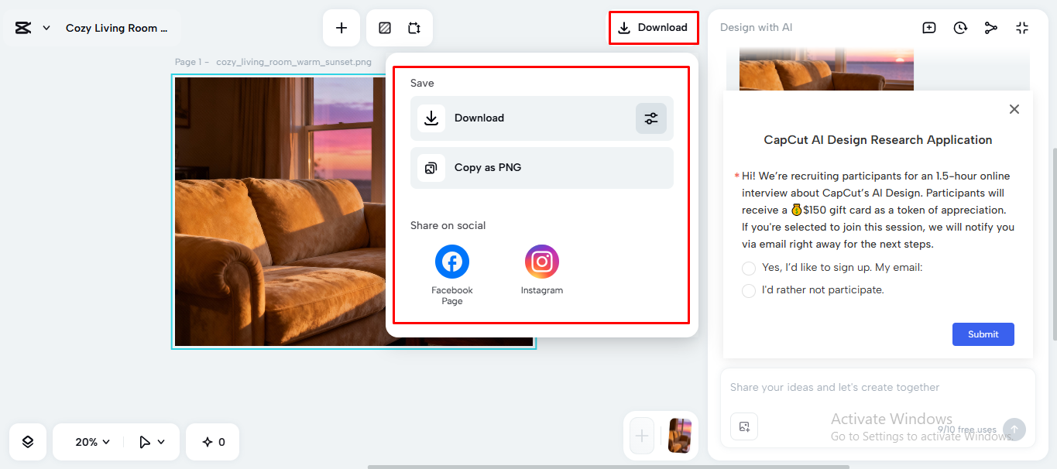Expand the CapCut logo menu chevron
This screenshot has height=469, width=1057.
tap(46, 28)
